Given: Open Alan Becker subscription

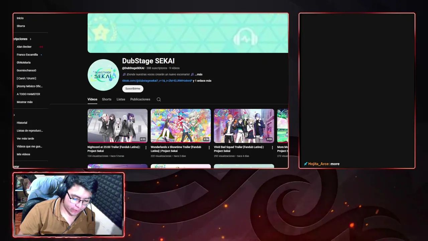Looking at the screenshot, I should [x=24, y=47].
